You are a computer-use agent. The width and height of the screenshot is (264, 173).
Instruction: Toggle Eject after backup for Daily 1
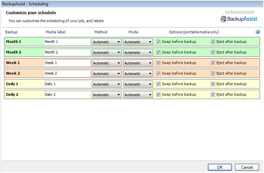[213, 84]
